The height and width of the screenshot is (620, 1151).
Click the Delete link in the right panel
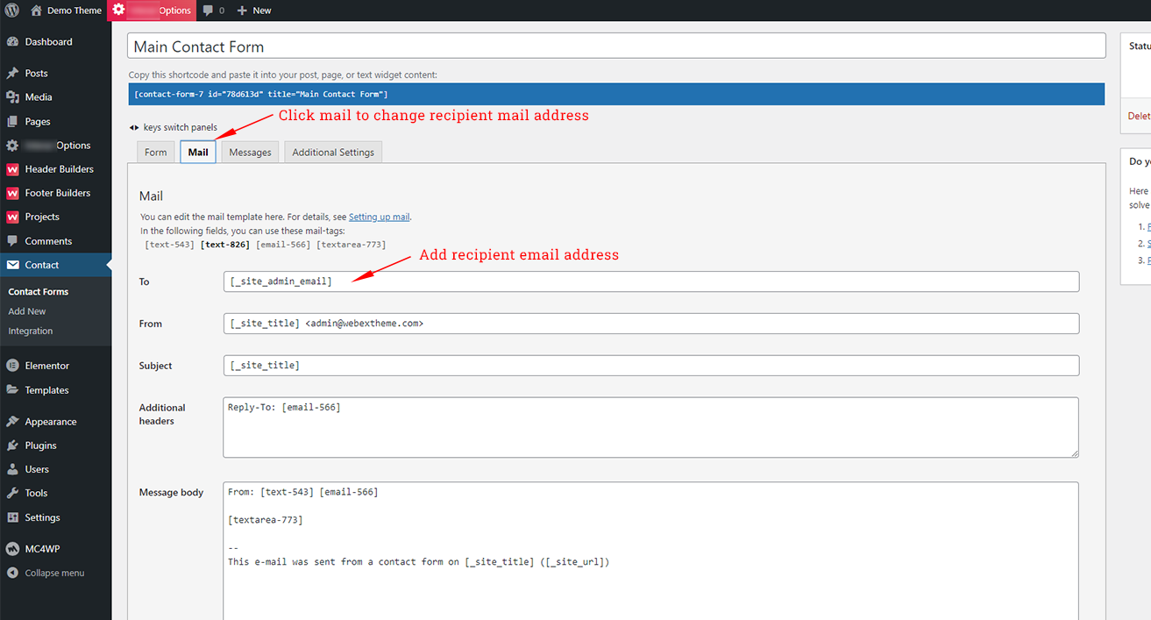1137,115
